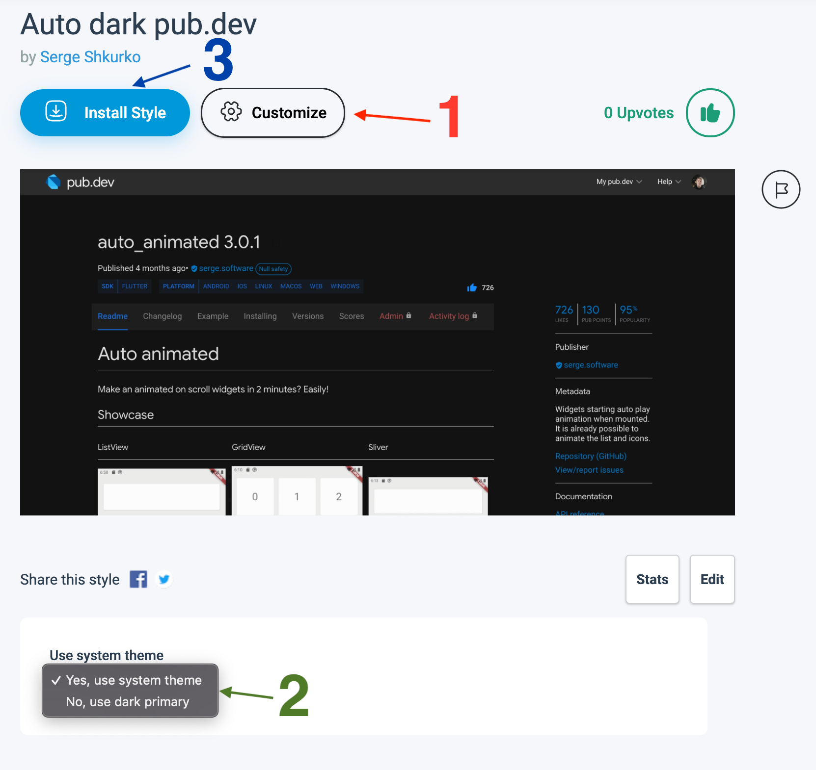Image resolution: width=816 pixels, height=770 pixels.
Task: Click the 'Share this style' text
Action: tap(70, 579)
